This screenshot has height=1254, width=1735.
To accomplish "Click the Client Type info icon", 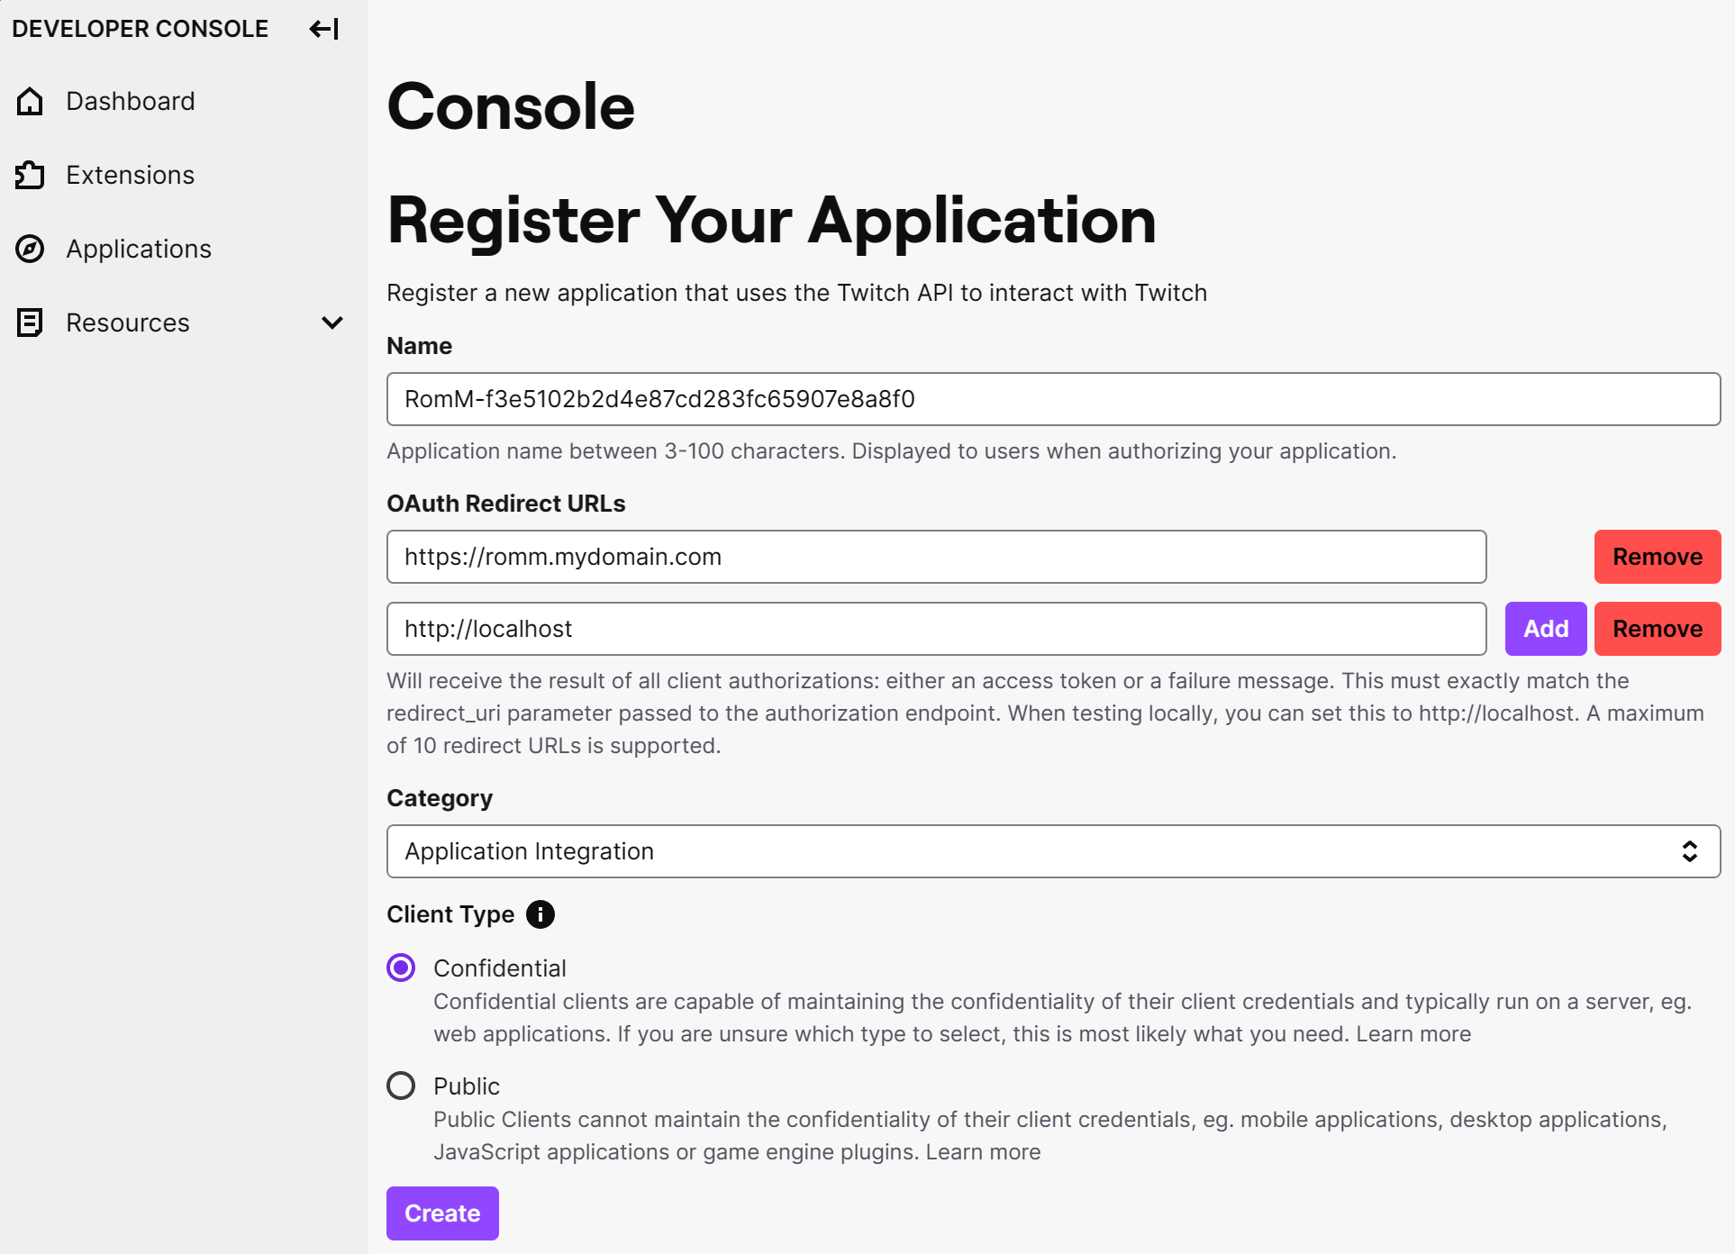I will 540,914.
